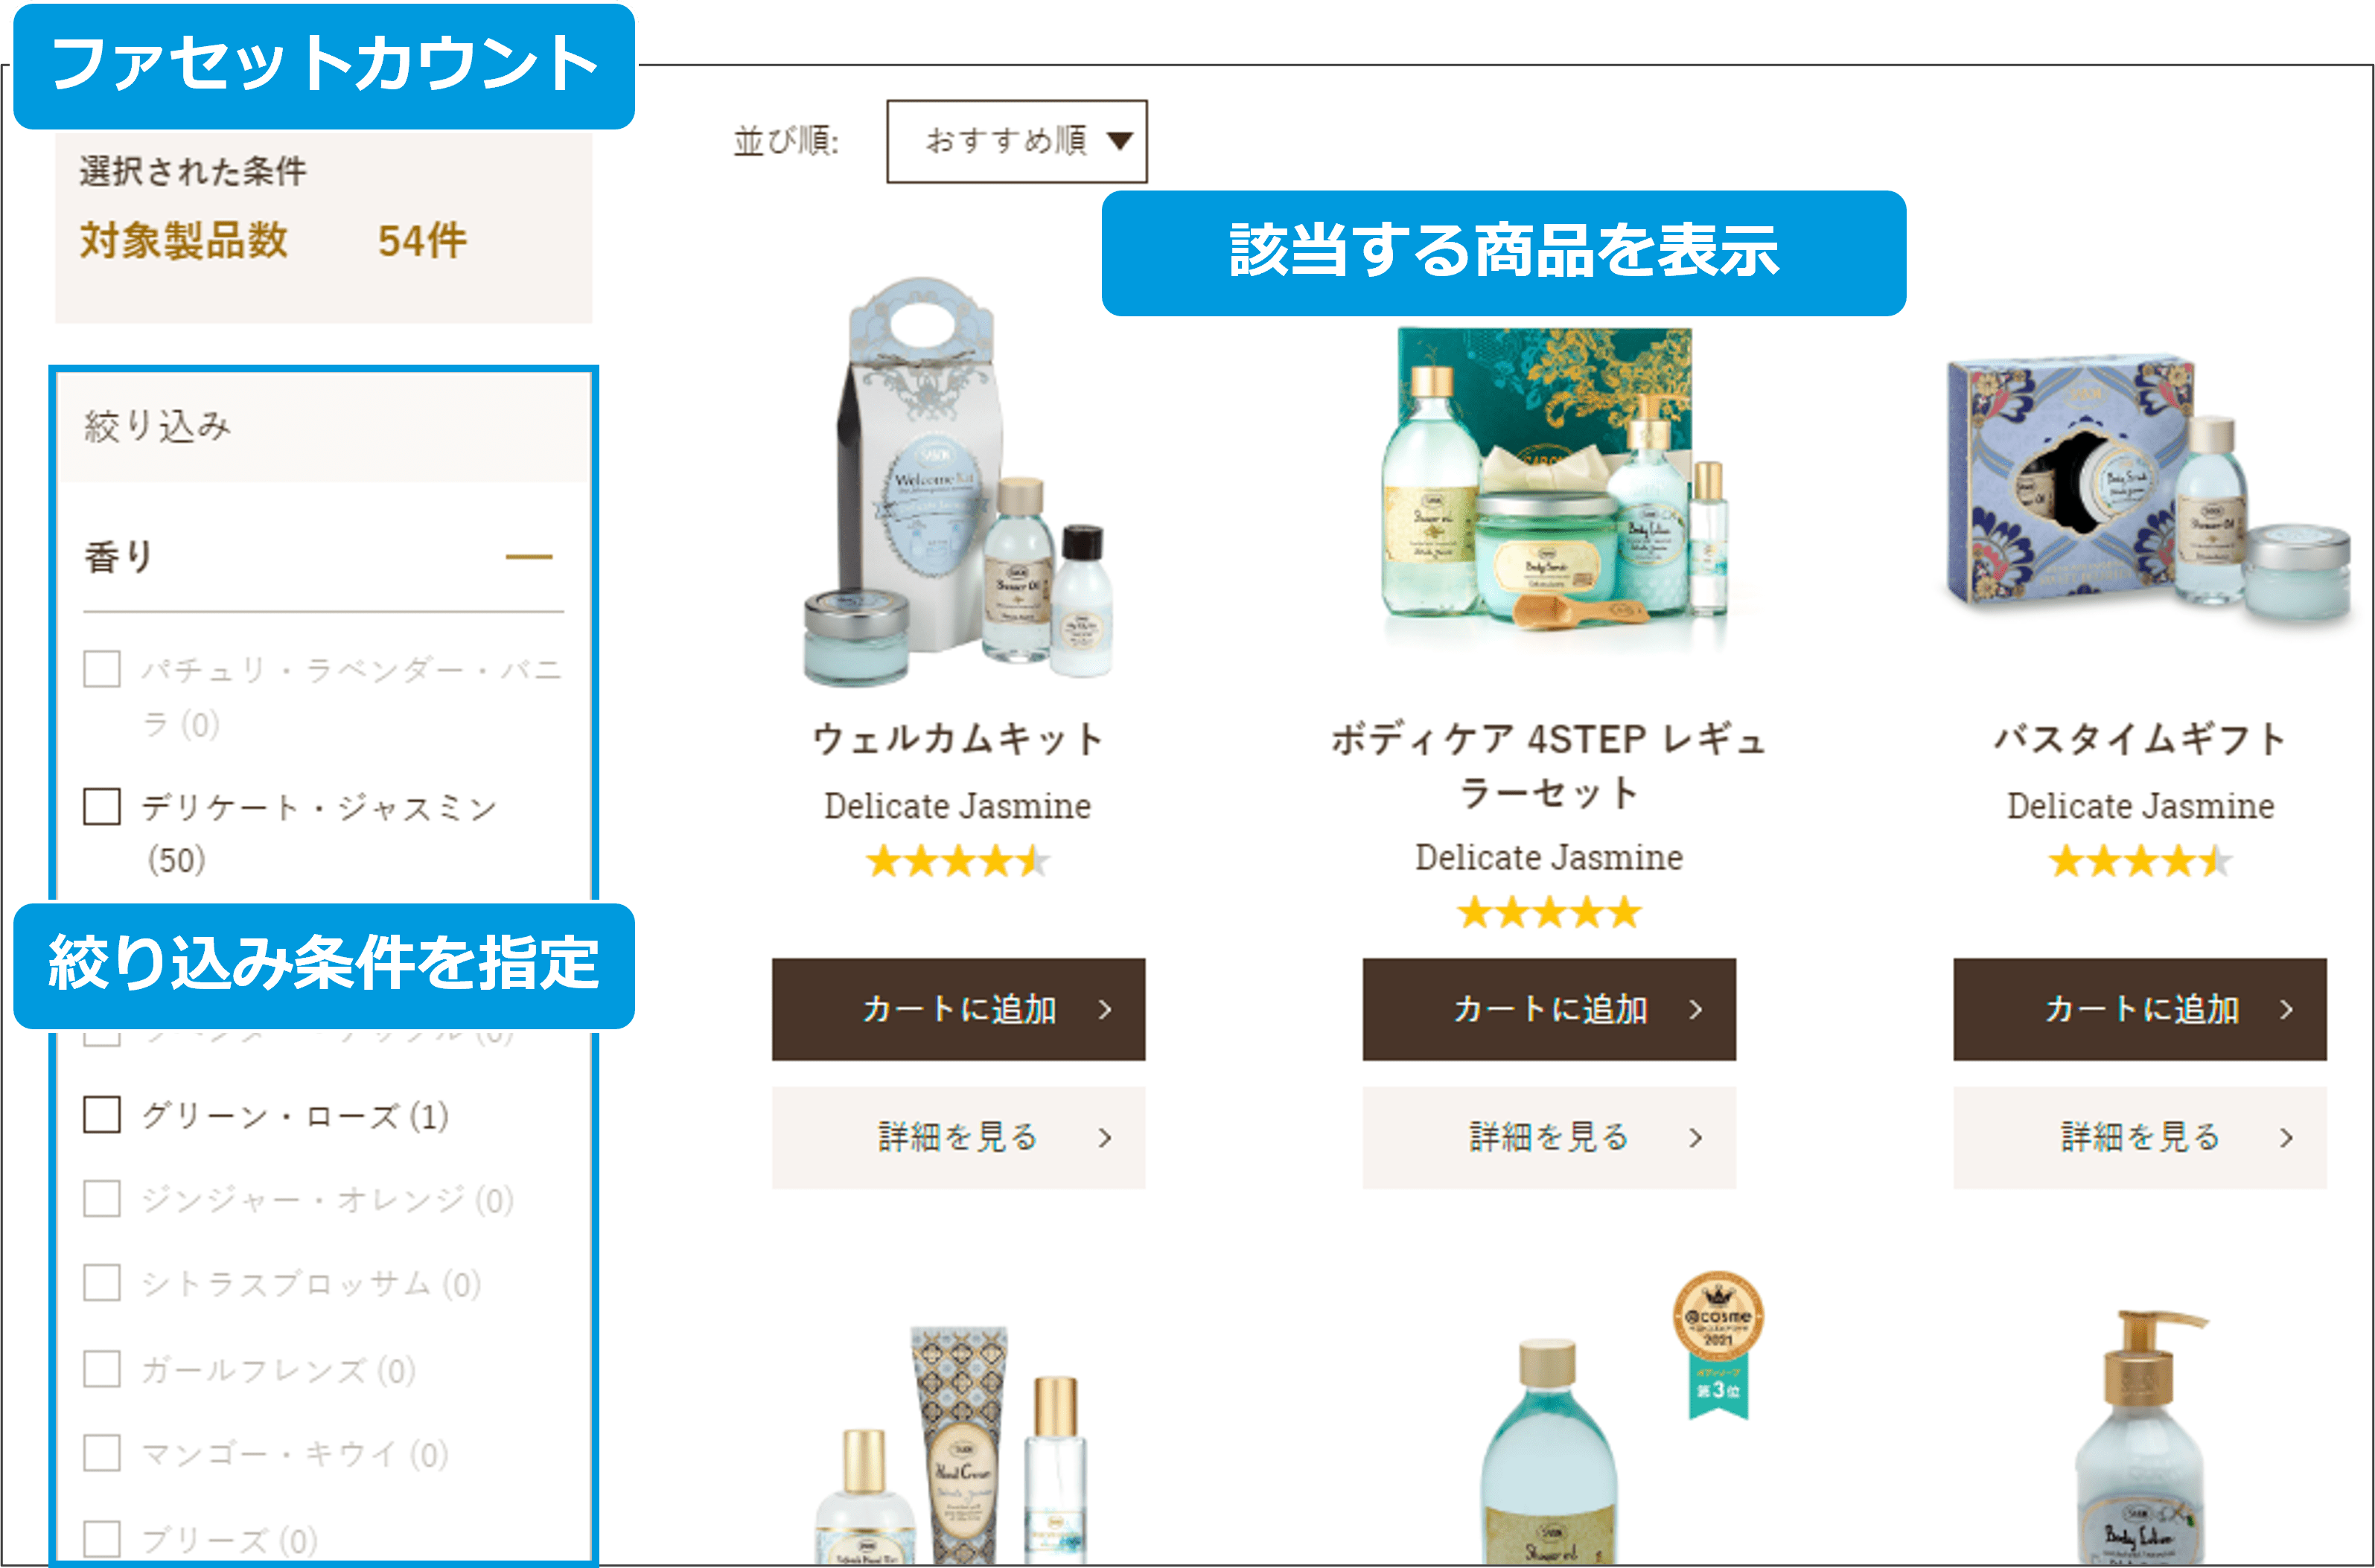Click the chevron on バスタイムギフト cart button
Viewport: 2375px width, 1568px height.
point(2286,1009)
